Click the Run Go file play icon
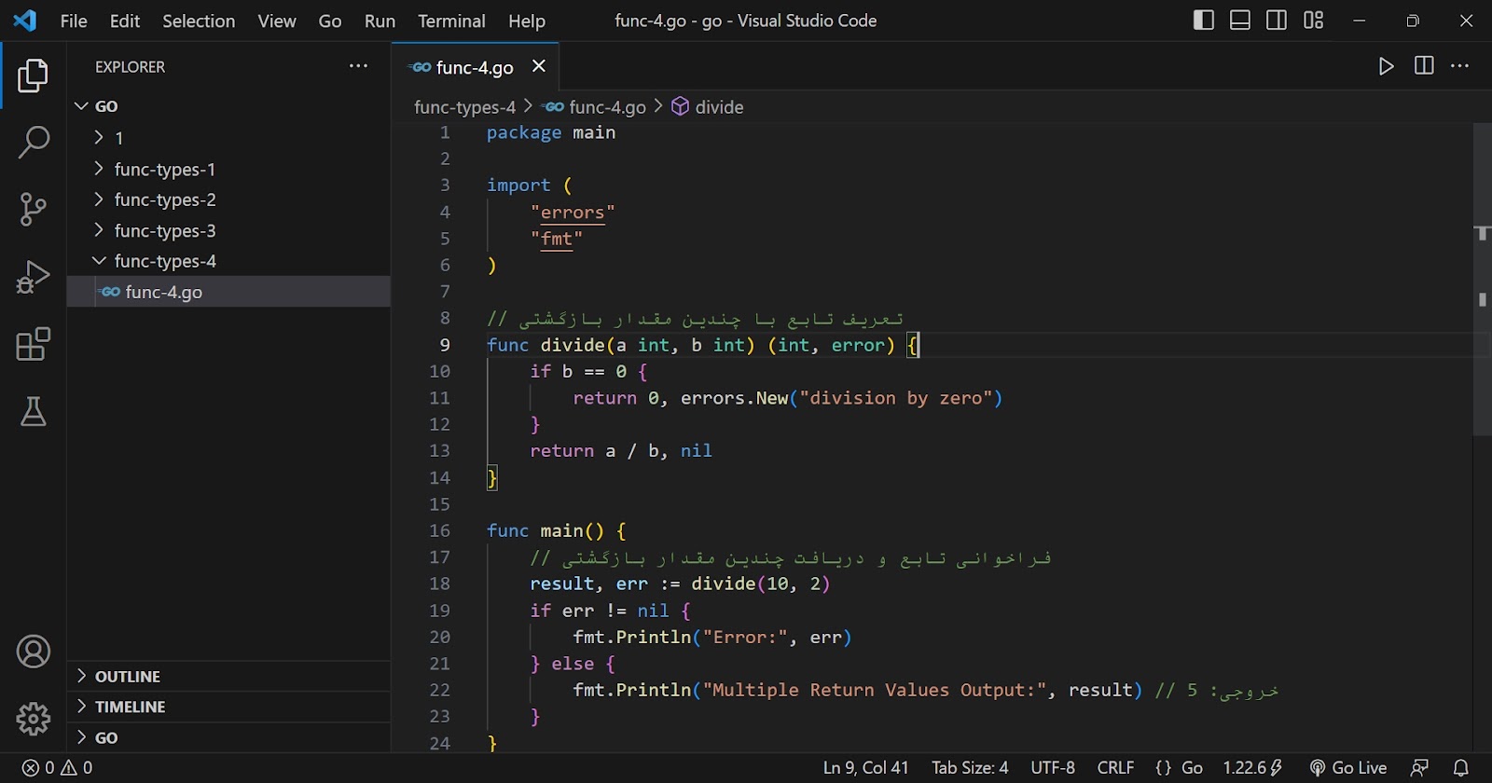Viewport: 1492px width, 783px height. [1387, 66]
